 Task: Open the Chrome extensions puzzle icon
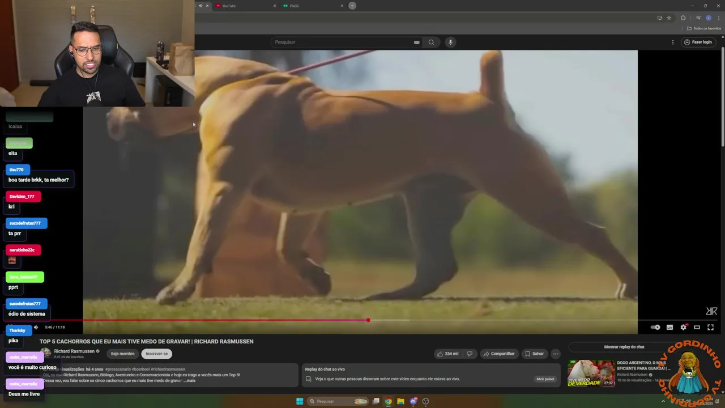tap(683, 18)
